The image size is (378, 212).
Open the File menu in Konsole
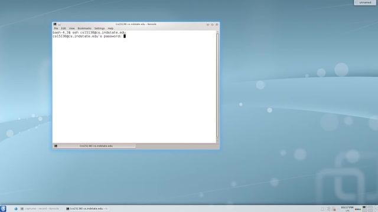[56, 28]
